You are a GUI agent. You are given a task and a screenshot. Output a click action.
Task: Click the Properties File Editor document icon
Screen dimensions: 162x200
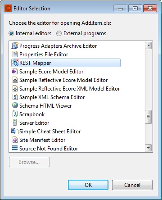15,54
